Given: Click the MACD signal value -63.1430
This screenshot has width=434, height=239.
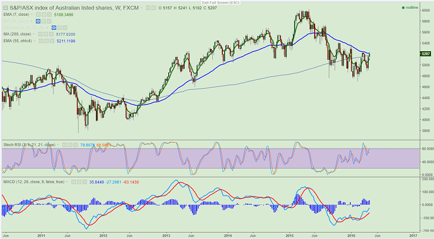Looking at the screenshot, I should 131,182.
